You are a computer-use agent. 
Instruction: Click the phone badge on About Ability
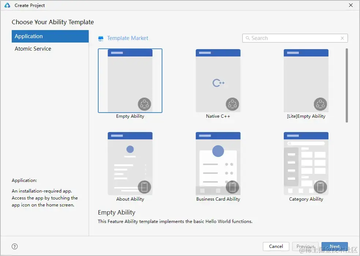[x=144, y=187]
